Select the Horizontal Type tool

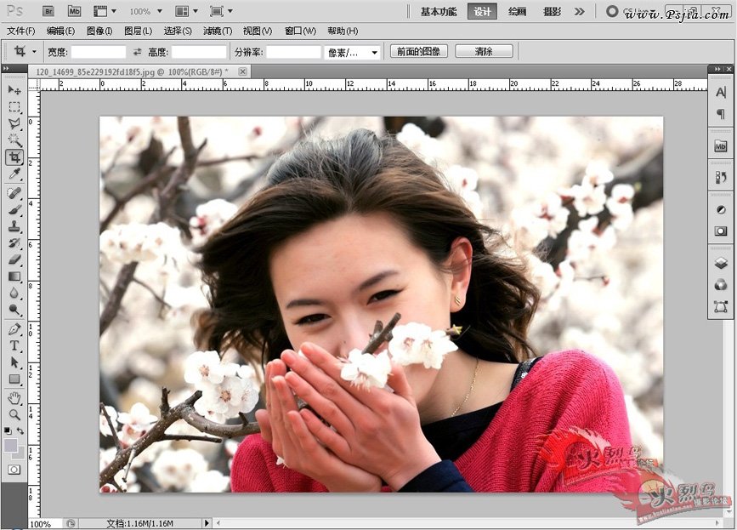[14, 345]
